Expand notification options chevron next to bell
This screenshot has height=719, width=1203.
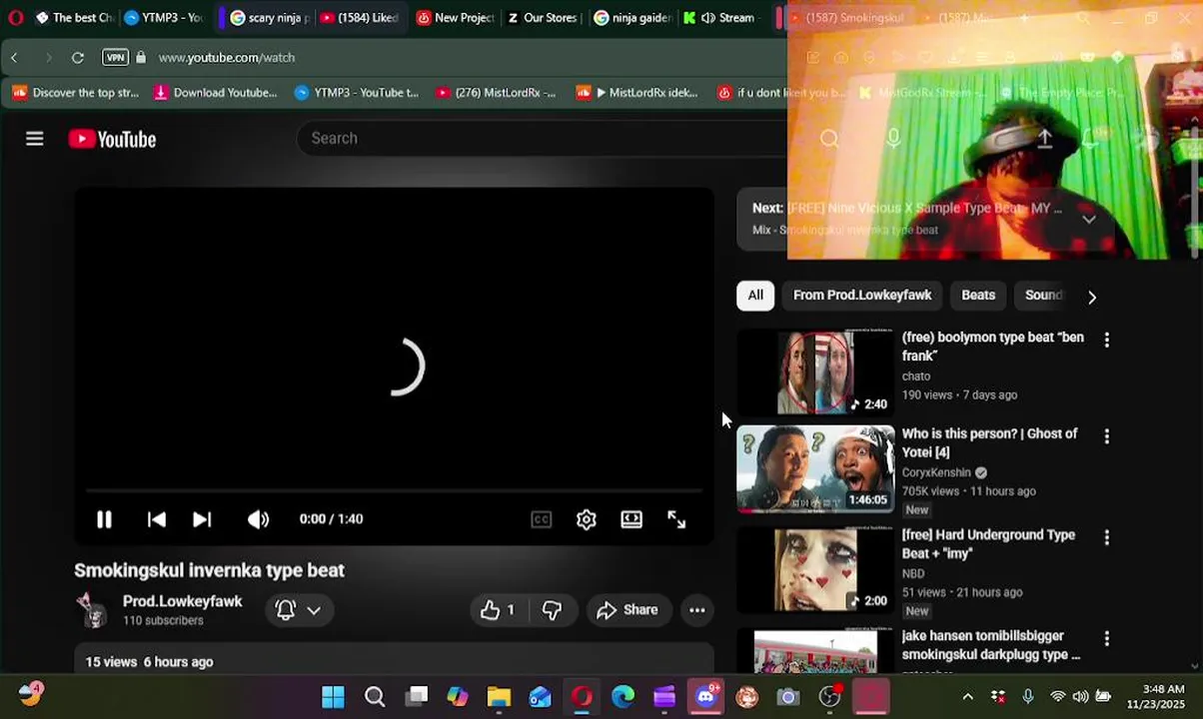(314, 610)
